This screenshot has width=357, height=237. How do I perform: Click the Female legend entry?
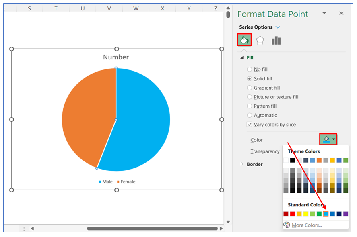point(126,182)
